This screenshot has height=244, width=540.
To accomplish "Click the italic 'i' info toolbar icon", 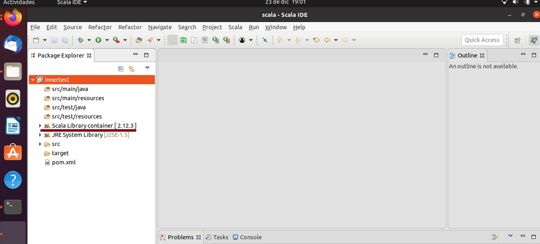I will point(194,40).
